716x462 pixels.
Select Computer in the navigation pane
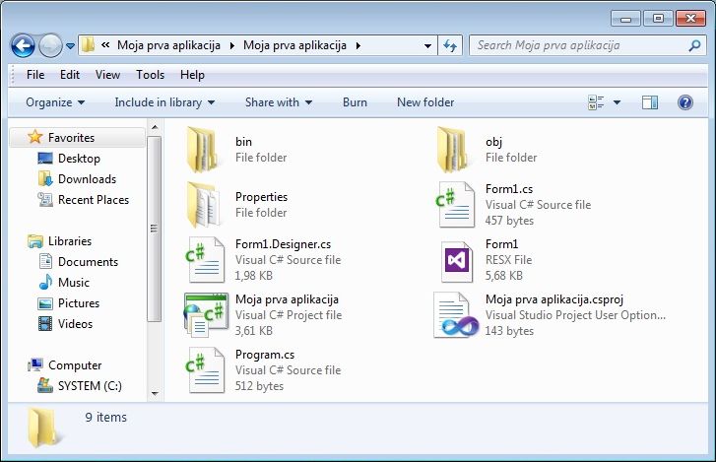(75, 365)
